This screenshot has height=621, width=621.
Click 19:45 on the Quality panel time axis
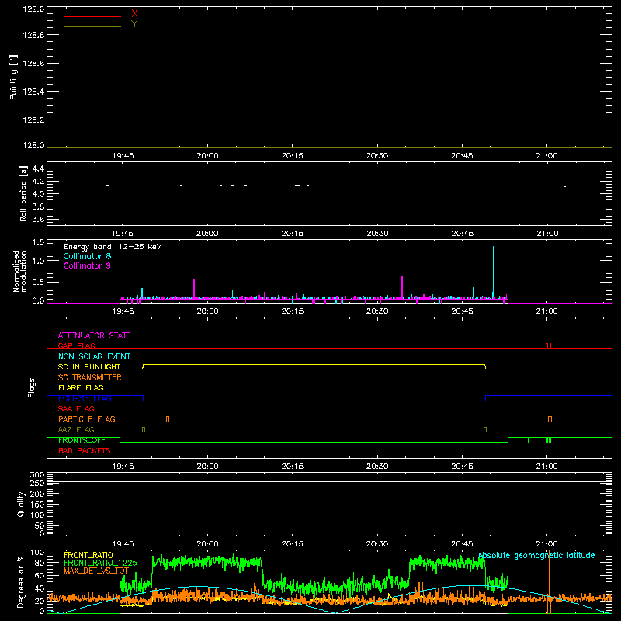(x=123, y=544)
